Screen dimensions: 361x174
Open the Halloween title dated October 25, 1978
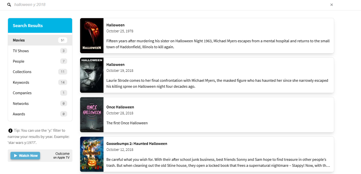[x=116, y=25]
